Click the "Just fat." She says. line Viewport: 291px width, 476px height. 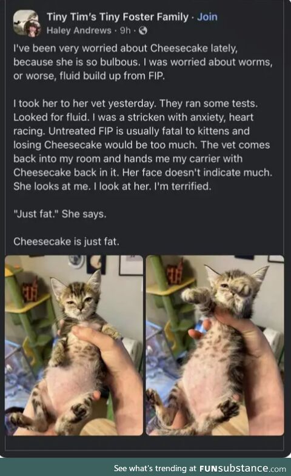pos(60,214)
